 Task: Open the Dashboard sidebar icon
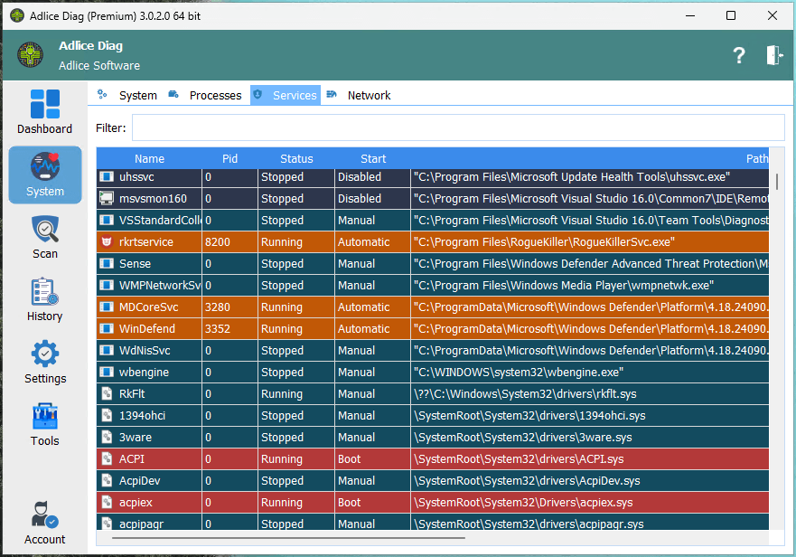[x=45, y=113]
